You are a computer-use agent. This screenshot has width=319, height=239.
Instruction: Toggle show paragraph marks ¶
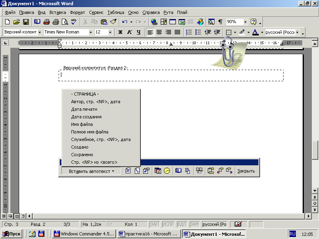tap(221, 22)
